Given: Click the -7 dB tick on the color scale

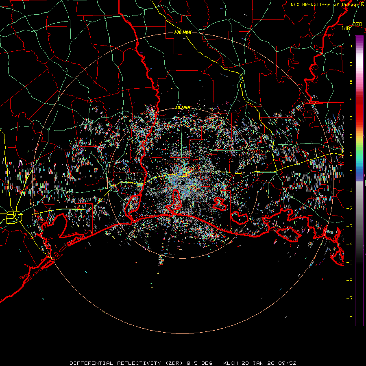Looking at the screenshot, I should pos(349,298).
